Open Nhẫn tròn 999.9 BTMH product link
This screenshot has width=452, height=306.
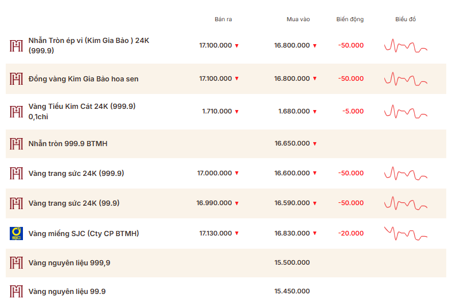click(68, 144)
